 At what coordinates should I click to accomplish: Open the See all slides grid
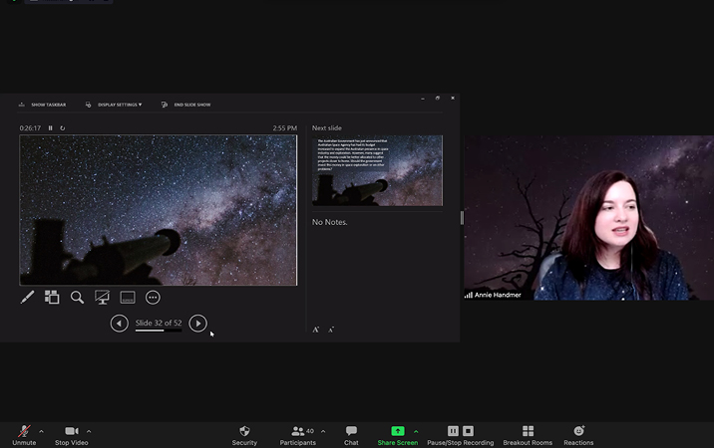52,298
